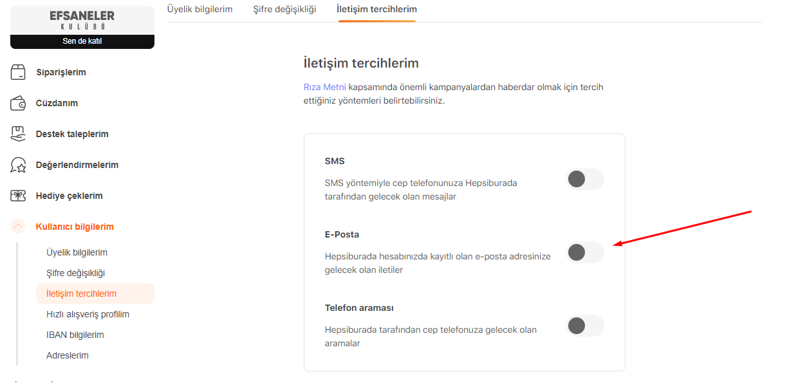Enable the SMS notifications toggle
The image size is (807, 383).
[x=585, y=179]
